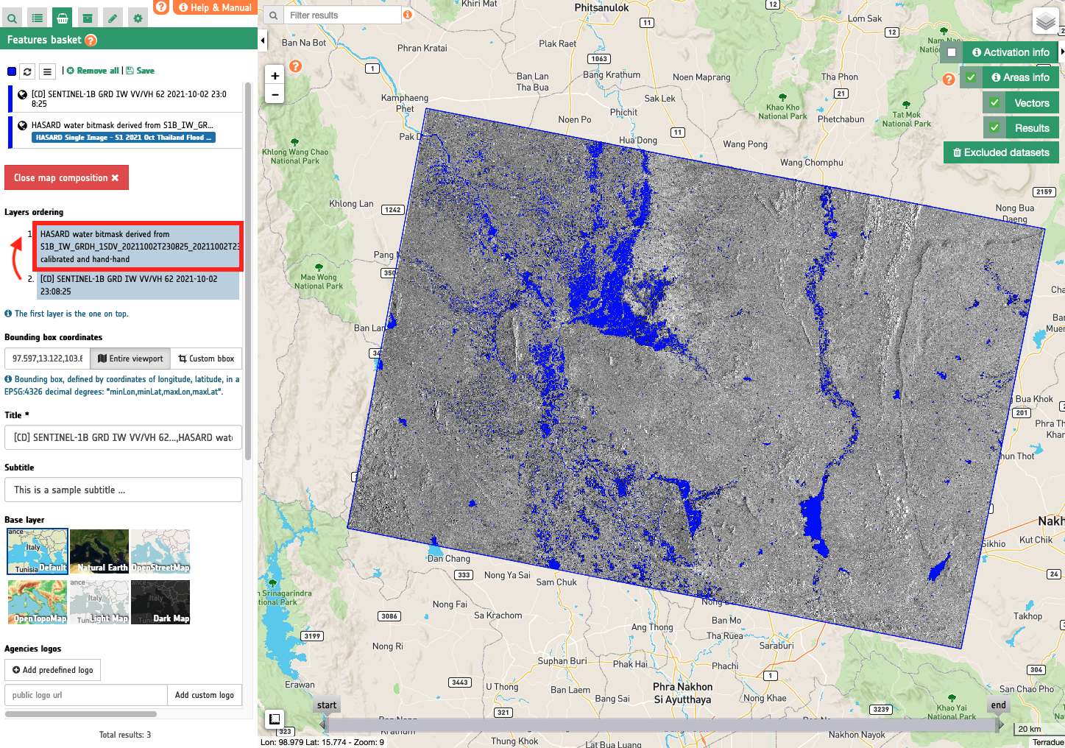Switch to the results list tab
Viewport: 1065px width, 748px height.
(x=38, y=18)
